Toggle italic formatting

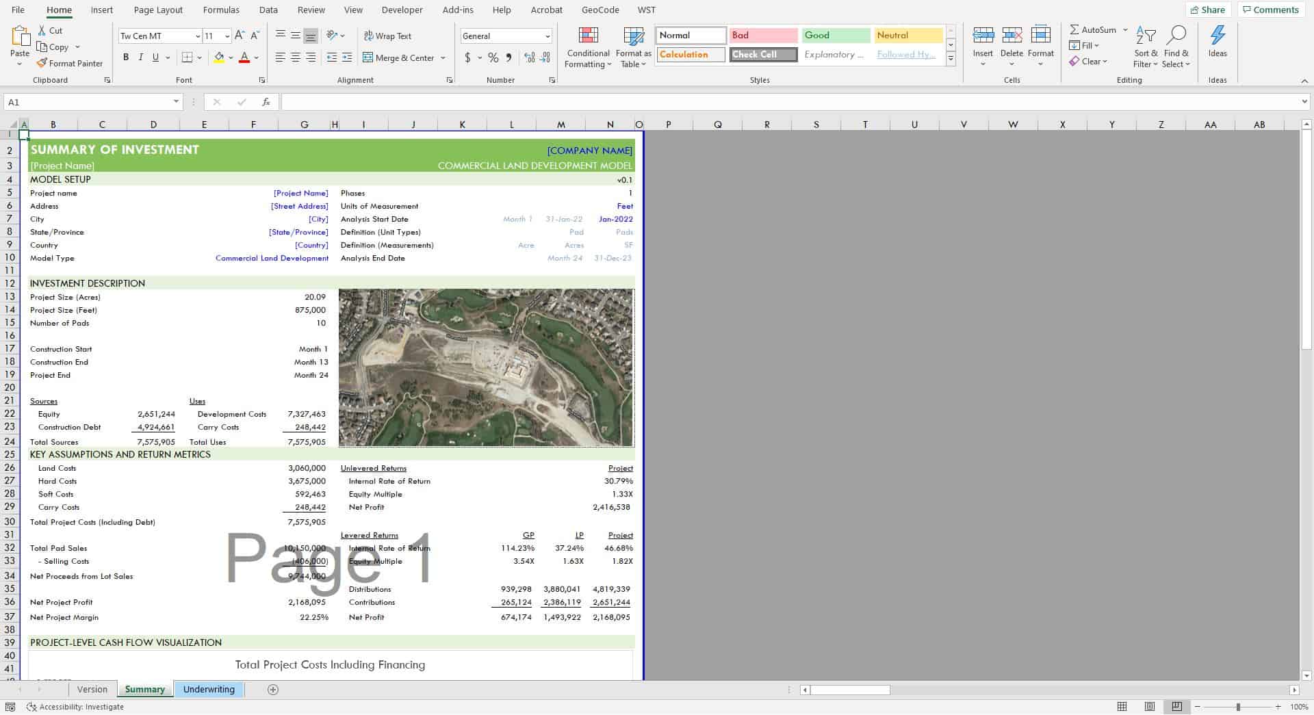tap(141, 57)
